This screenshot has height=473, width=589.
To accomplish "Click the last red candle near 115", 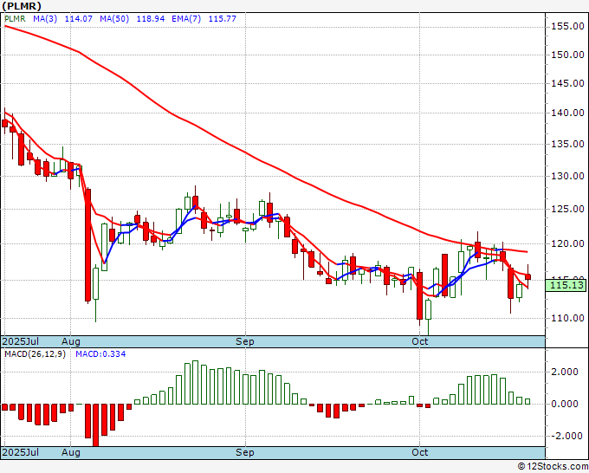I will pyautogui.click(x=528, y=277).
